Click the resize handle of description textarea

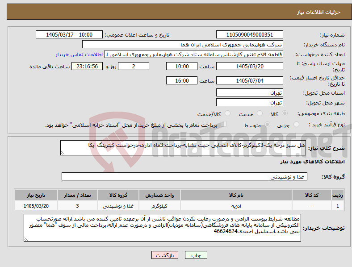(x=63, y=153)
